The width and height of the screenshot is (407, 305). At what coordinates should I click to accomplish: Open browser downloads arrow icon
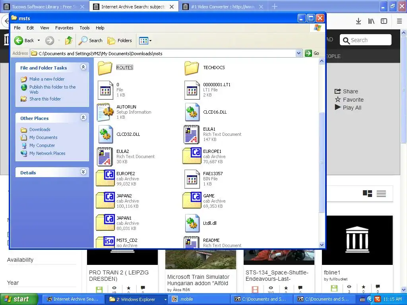[x=359, y=21]
